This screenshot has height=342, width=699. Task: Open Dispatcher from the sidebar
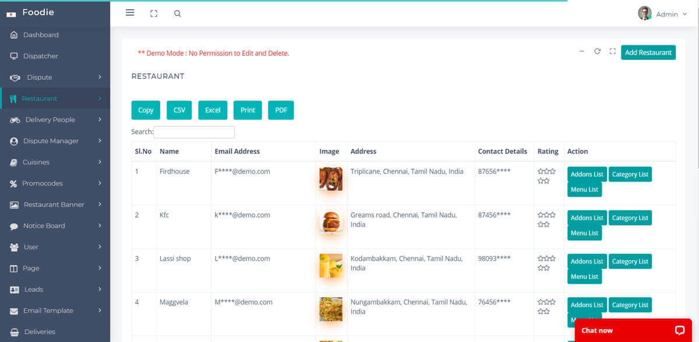[x=40, y=56]
